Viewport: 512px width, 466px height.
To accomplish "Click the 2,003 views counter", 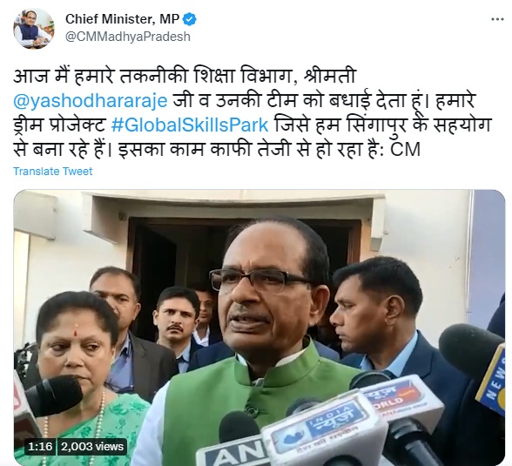I will pos(92,447).
